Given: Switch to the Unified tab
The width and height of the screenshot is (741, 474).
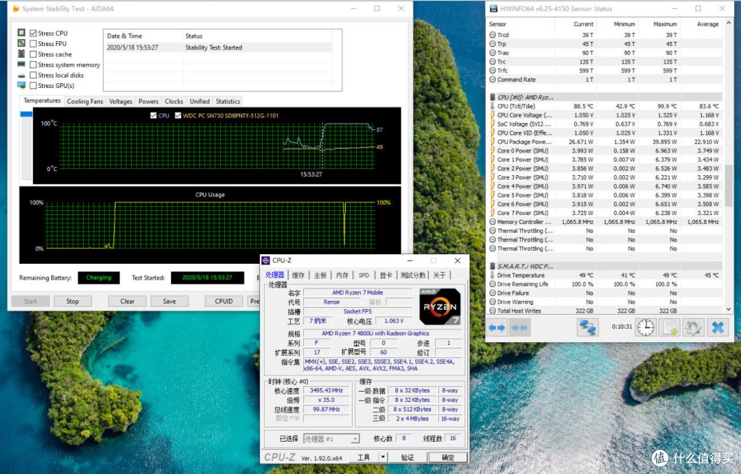Looking at the screenshot, I should click(200, 101).
